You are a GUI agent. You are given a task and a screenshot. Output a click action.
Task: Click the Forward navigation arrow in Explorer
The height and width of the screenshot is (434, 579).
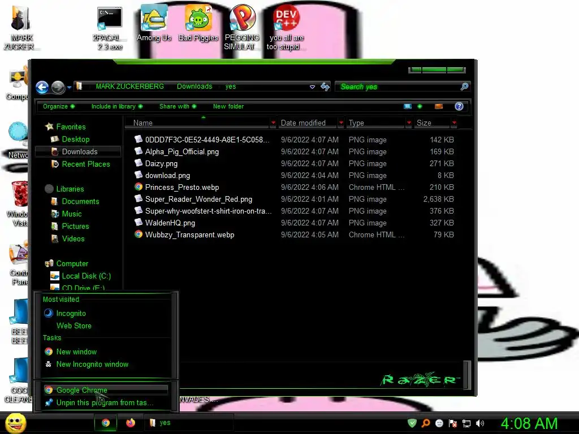pos(58,87)
